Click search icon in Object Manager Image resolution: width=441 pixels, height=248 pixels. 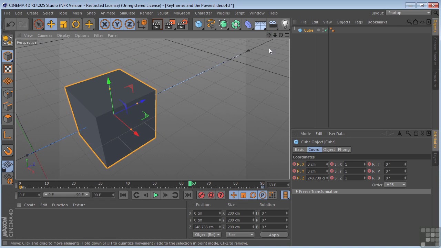(409, 22)
